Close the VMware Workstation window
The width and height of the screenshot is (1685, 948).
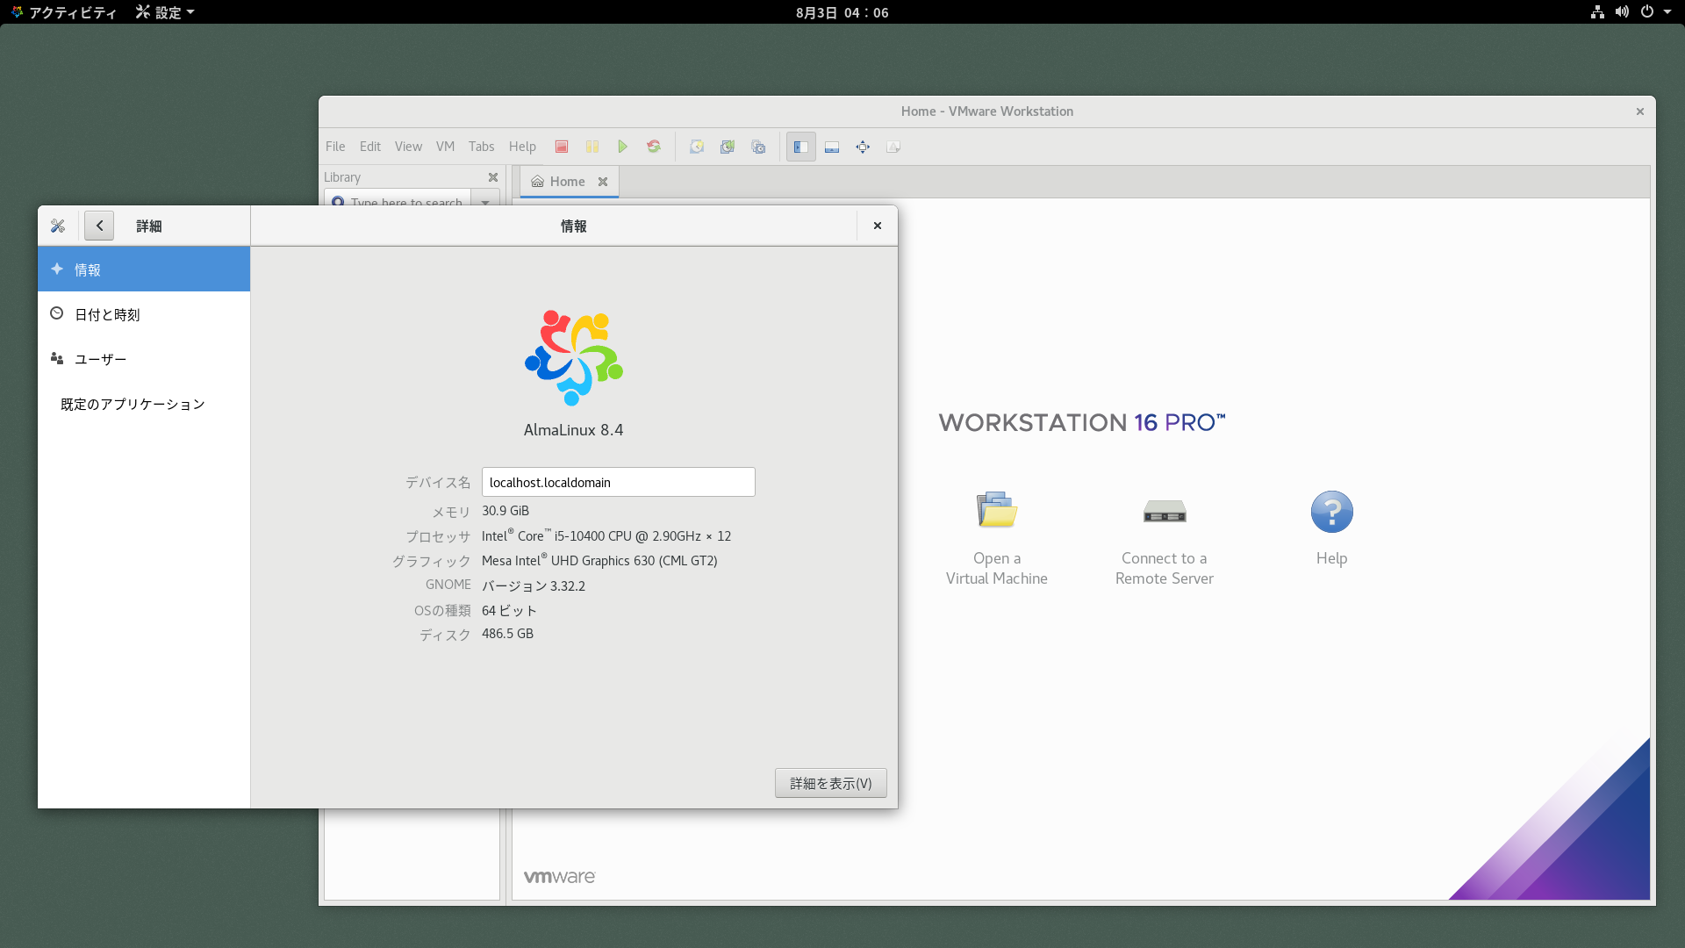point(1639,111)
